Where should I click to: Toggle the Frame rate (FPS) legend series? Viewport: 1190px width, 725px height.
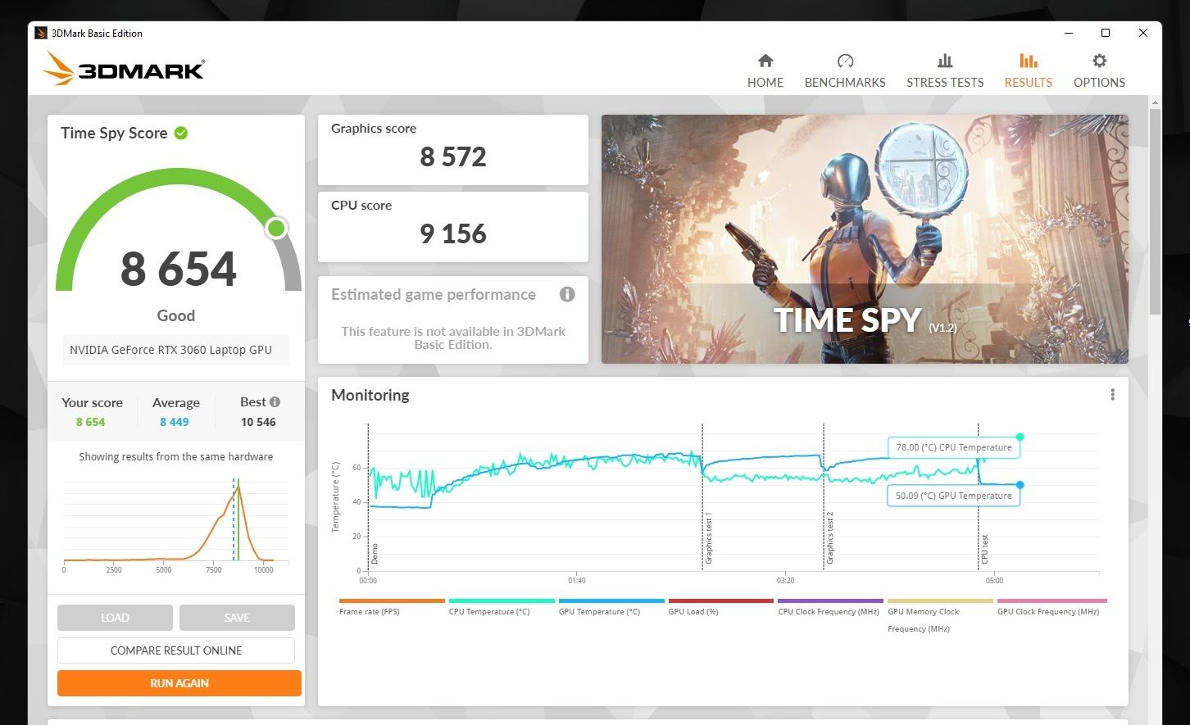pyautogui.click(x=392, y=607)
